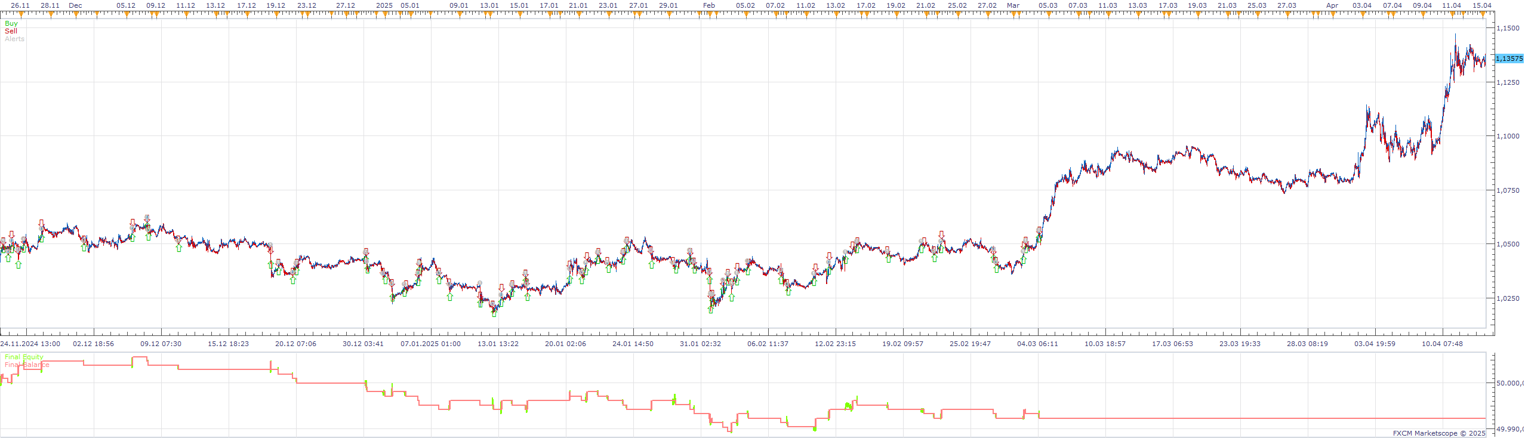Click the red Sell legend label
This screenshot has width=1525, height=438.
[11, 31]
